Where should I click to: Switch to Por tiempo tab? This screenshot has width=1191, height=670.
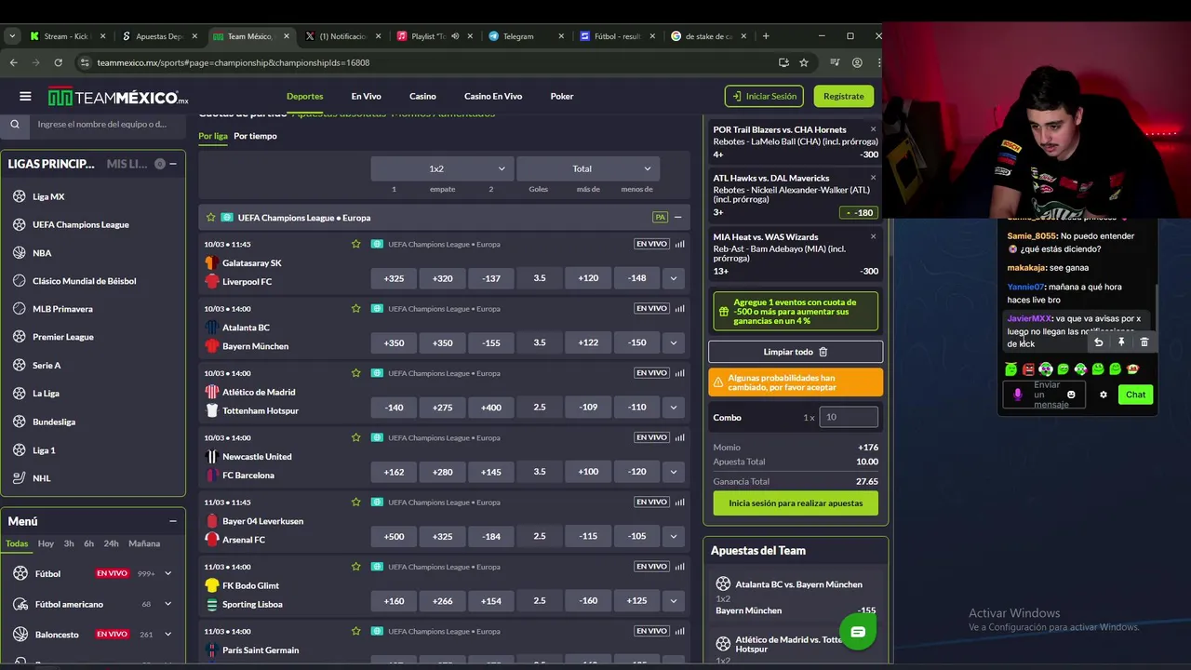(255, 136)
